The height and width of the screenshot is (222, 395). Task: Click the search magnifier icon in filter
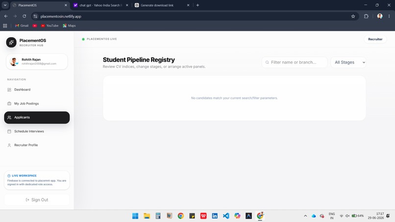tap(267, 62)
